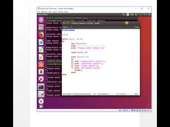Click the 'break;;' line in editor
This screenshot has width=170, height=127.
pyautogui.click(x=79, y=70)
